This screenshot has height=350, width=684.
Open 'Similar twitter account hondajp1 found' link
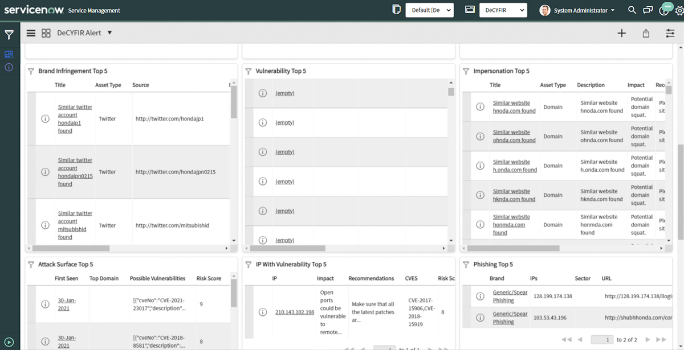point(75,119)
